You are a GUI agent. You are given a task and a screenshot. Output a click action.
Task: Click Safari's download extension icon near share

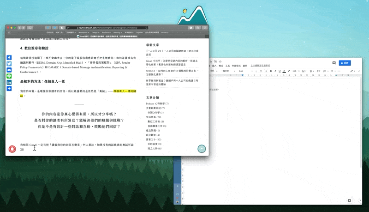(x=191, y=28)
